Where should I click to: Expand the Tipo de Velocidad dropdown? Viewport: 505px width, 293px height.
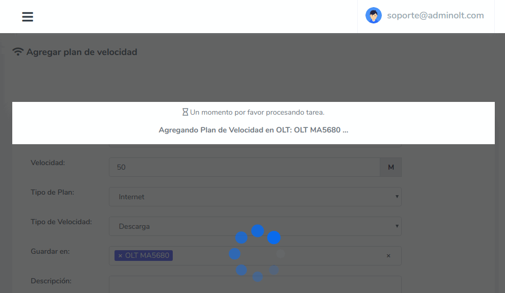tap(255, 226)
